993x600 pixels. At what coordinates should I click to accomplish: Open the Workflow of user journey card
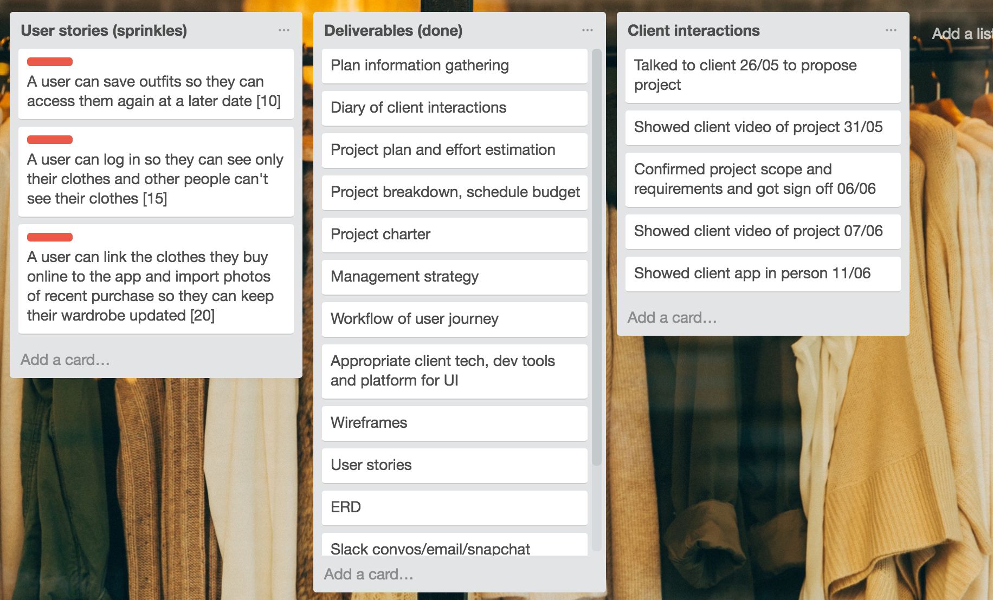pos(454,319)
